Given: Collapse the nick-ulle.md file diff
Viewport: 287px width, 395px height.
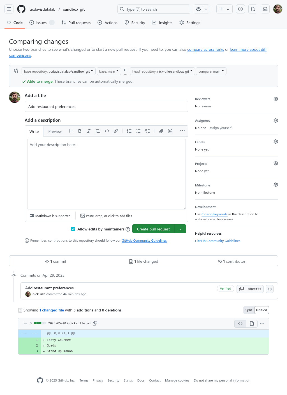Looking at the screenshot, I should [x=25, y=323].
